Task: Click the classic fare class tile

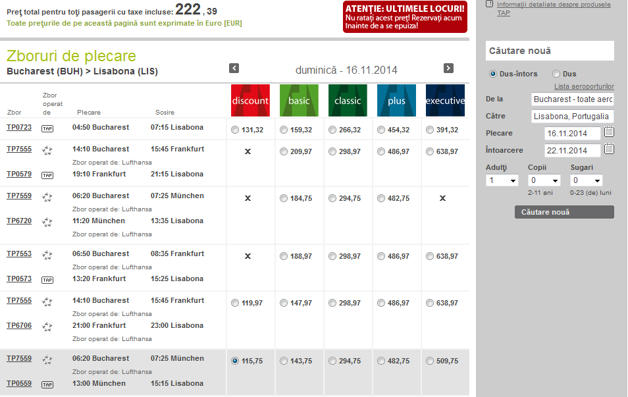Action: tap(348, 100)
